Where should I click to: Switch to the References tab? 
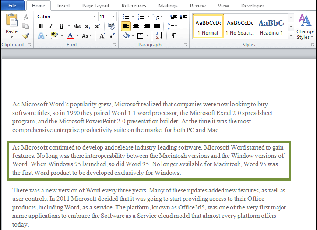134,6
